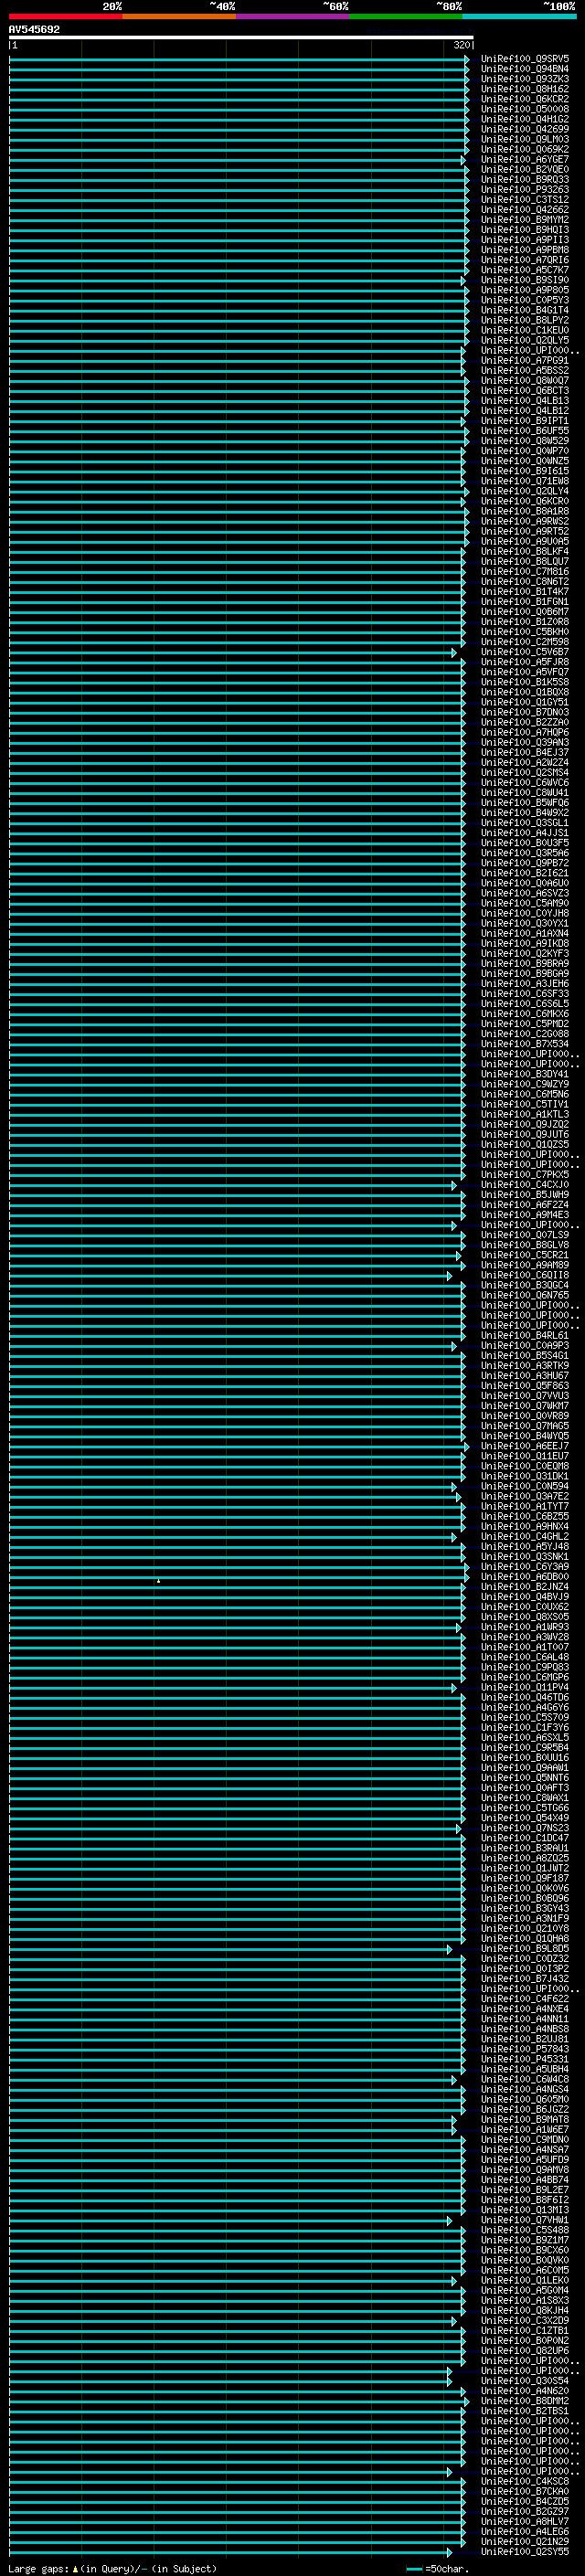Select hit UniRef100_B7CKA0
585x2576 pixels.
[x=525, y=2491]
